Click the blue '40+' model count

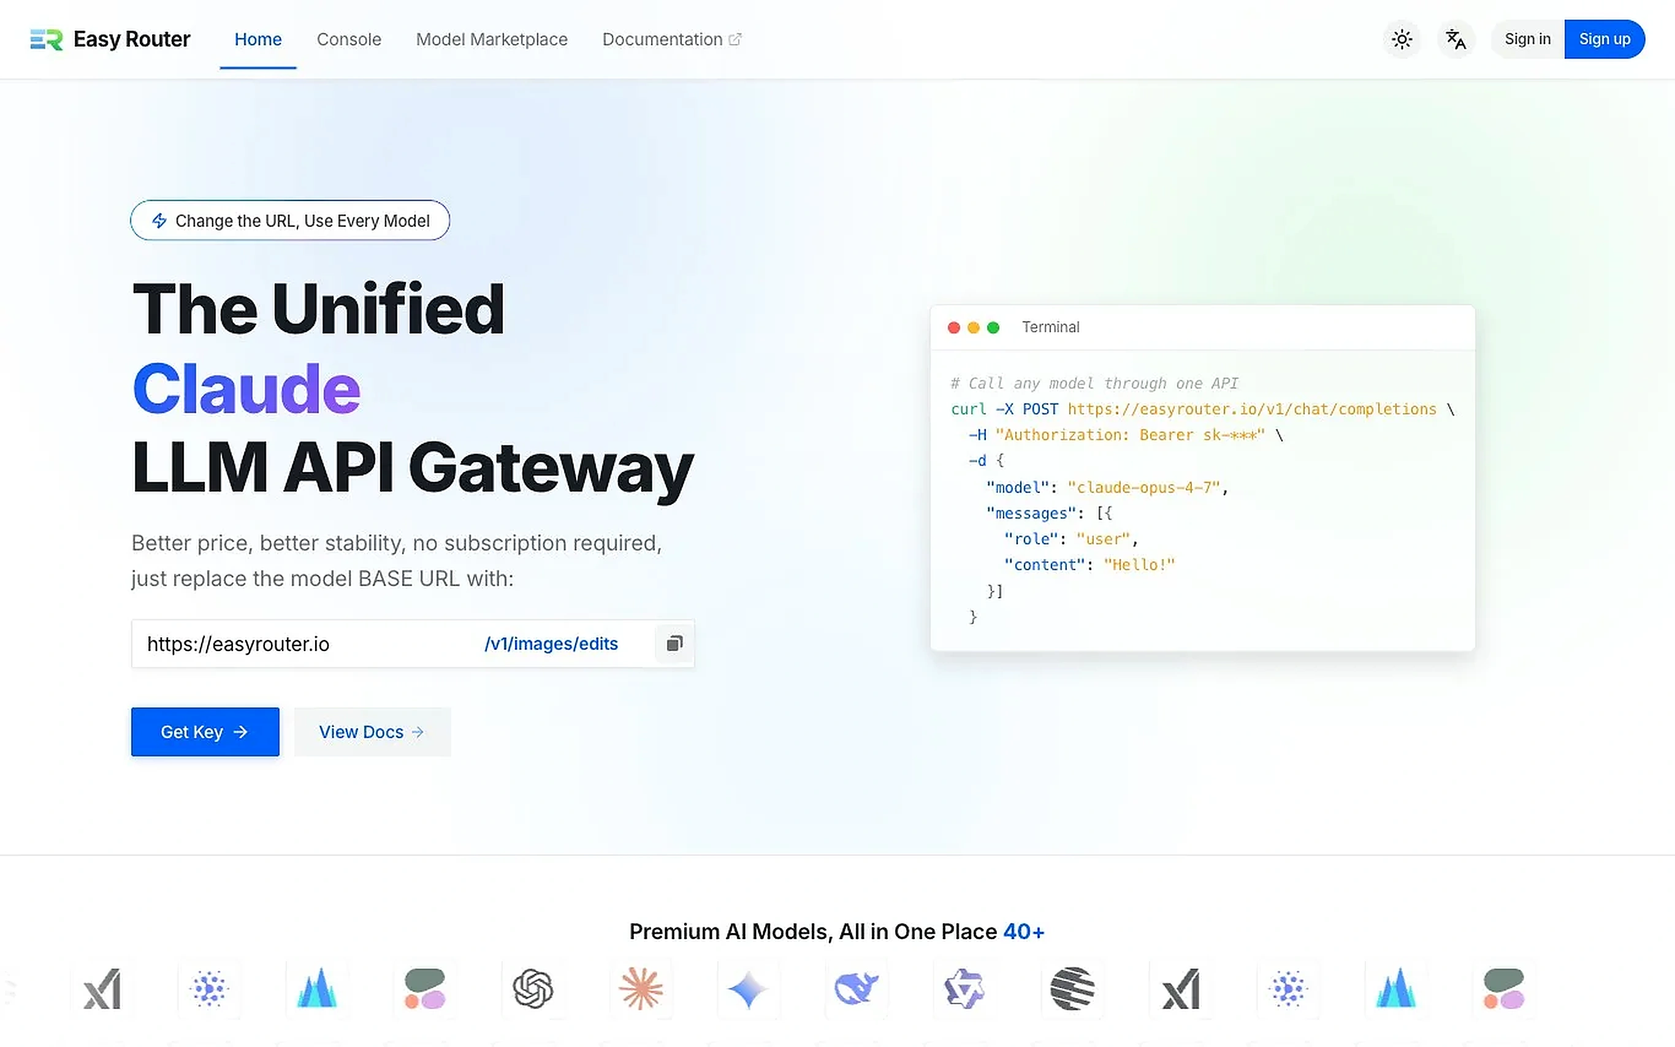pos(1023,931)
